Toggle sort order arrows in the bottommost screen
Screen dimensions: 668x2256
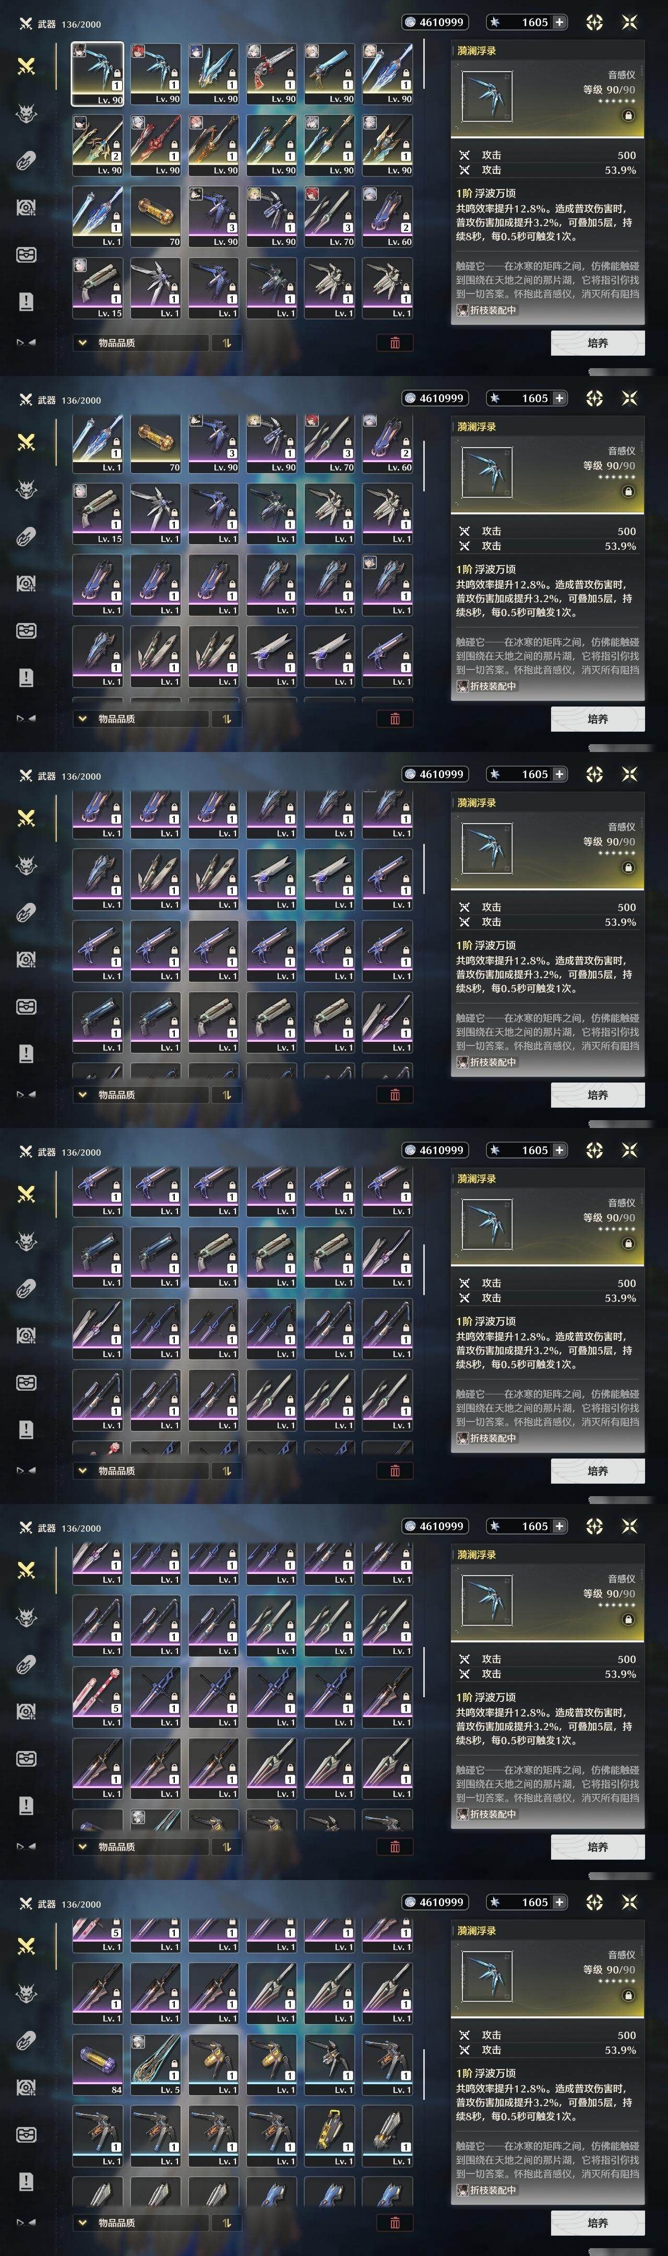226,2222
